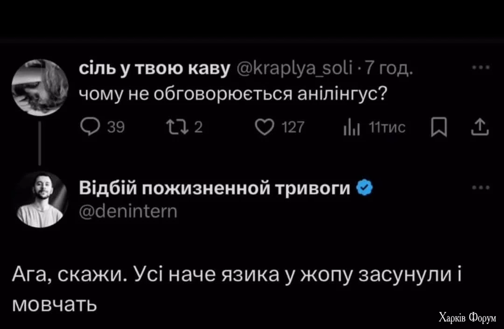This screenshot has height=329, width=504.
Task: Click the thread line connecting the tweets
Action: pyautogui.click(x=40, y=143)
